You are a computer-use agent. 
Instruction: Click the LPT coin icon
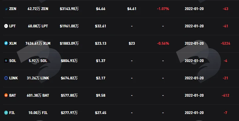coord(6,26)
